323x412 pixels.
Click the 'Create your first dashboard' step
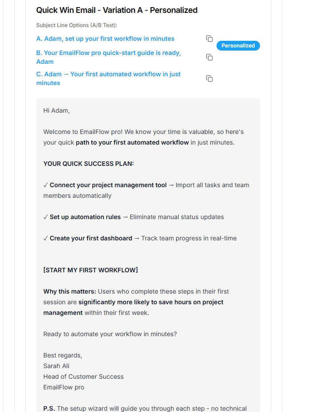coord(91,238)
